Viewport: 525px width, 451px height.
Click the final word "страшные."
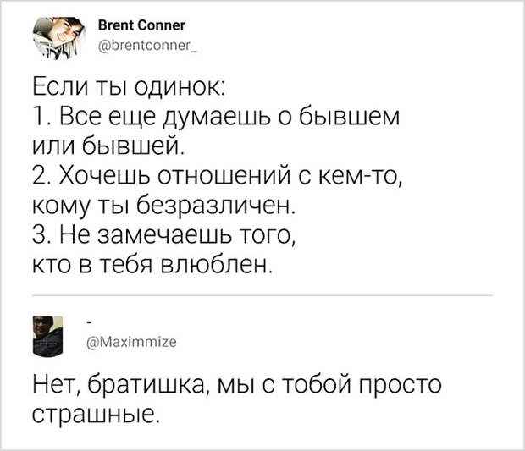click(95, 414)
